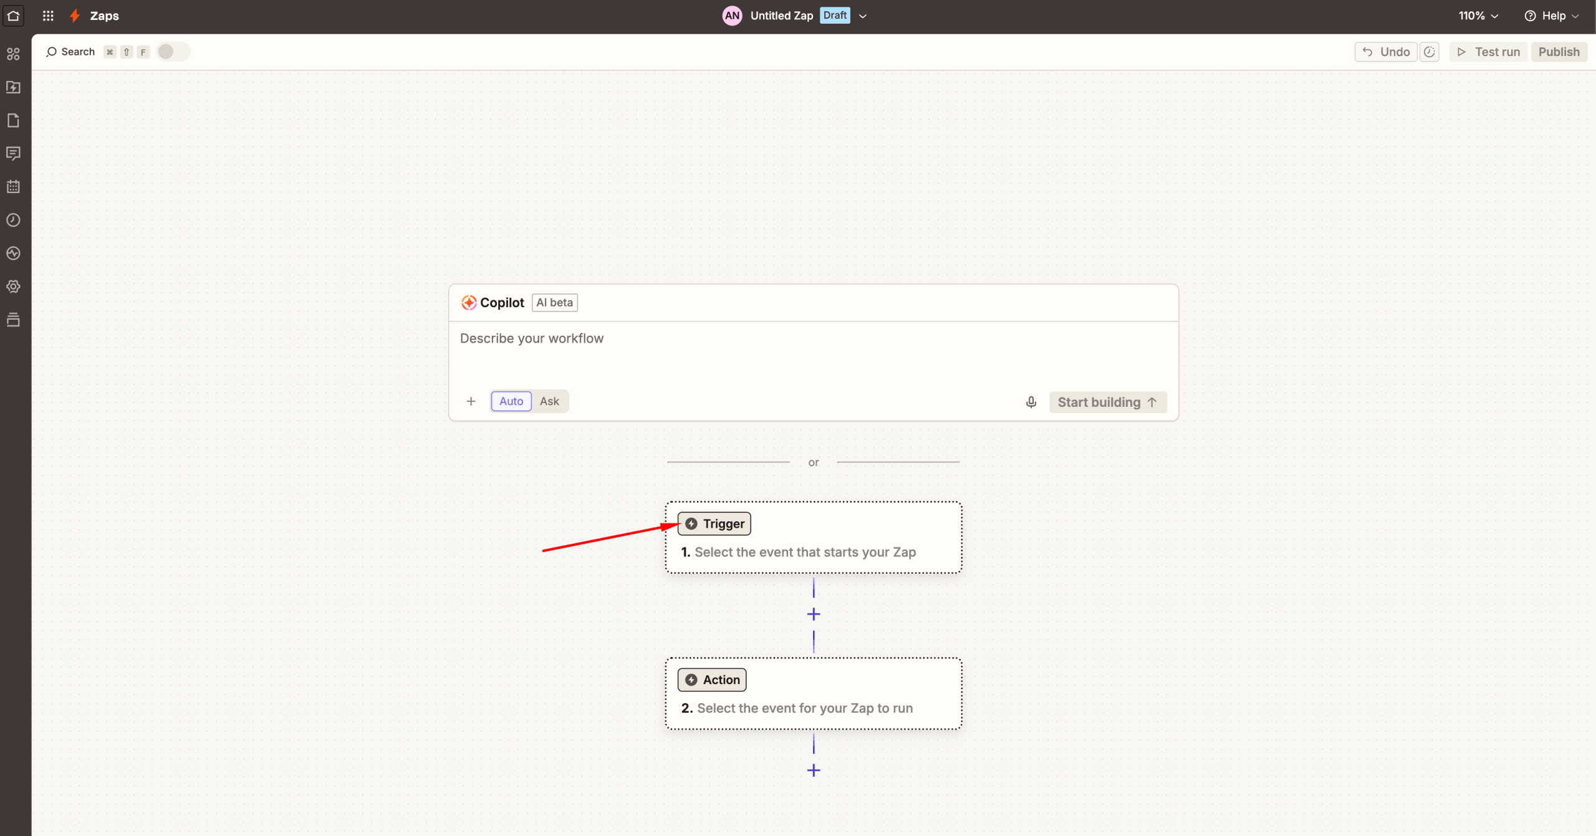Click the Help question mark icon
The height and width of the screenshot is (836, 1596).
pyautogui.click(x=1531, y=16)
